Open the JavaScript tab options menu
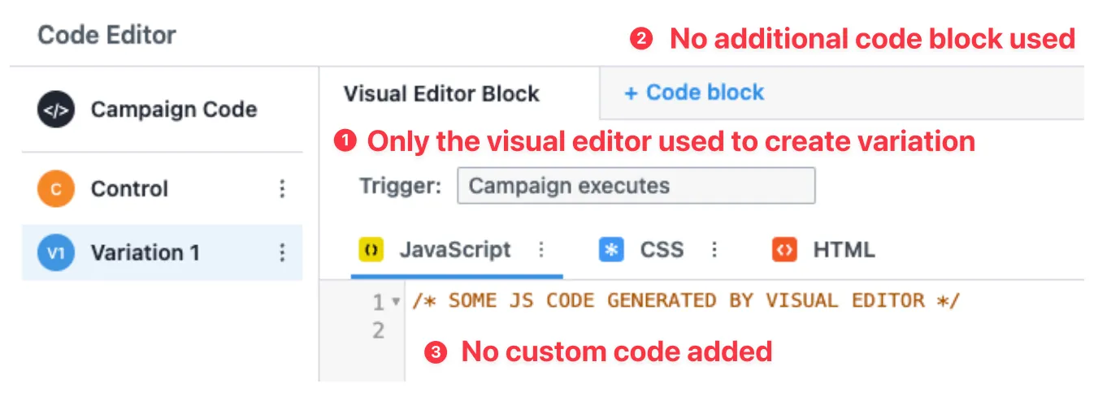The image size is (1107, 418). [x=541, y=250]
